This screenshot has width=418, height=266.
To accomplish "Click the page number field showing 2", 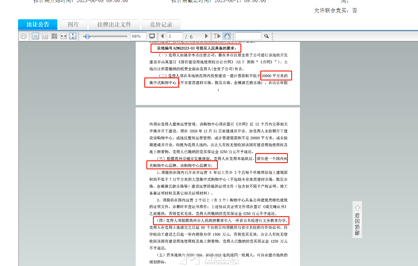I will tap(175, 36).
